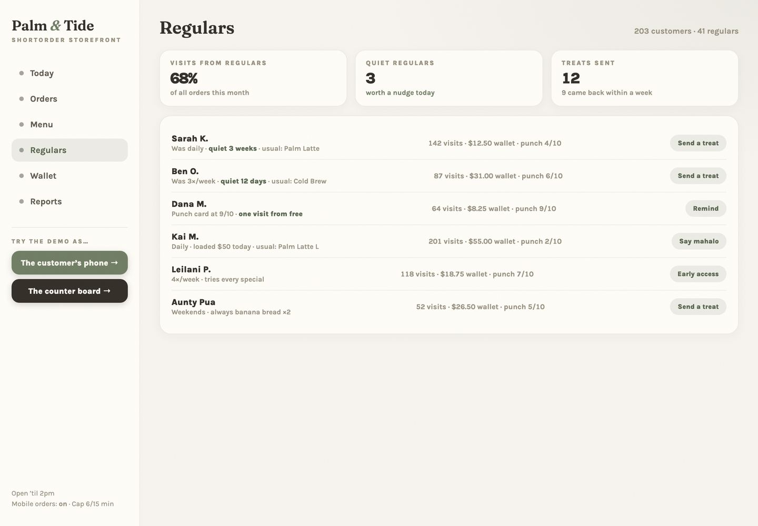Select Kai M.'s customer row name
This screenshot has height=526, width=758.
click(185, 237)
